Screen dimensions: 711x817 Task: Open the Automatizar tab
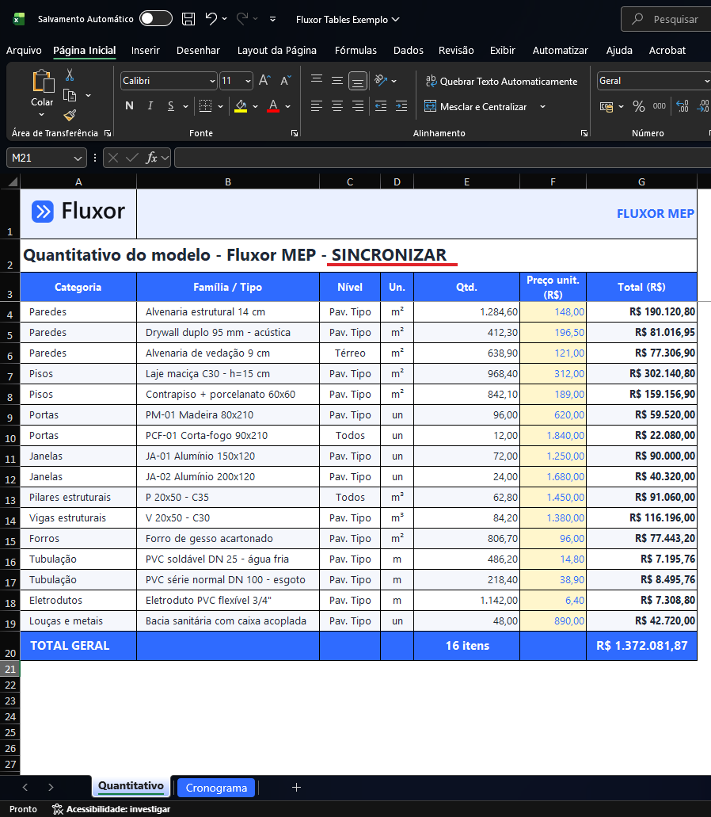click(560, 51)
